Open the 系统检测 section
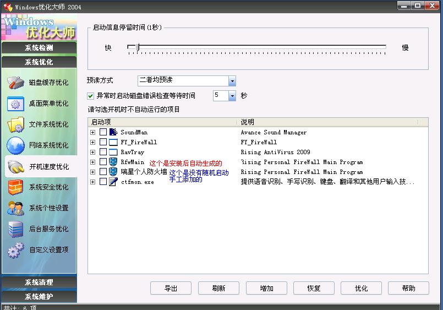This screenshot has width=443, height=310. (x=39, y=48)
